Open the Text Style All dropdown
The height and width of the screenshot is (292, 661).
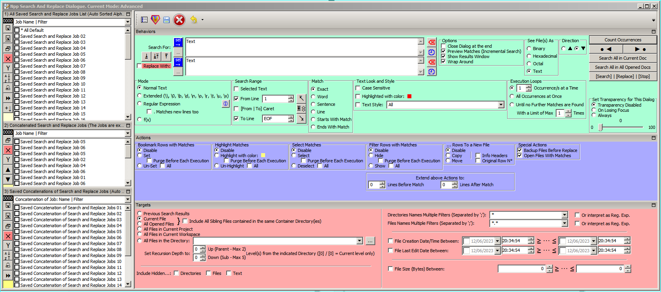click(501, 105)
